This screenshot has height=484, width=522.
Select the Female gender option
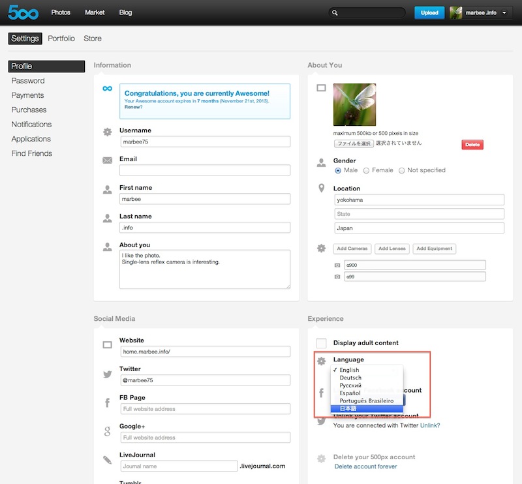point(367,170)
